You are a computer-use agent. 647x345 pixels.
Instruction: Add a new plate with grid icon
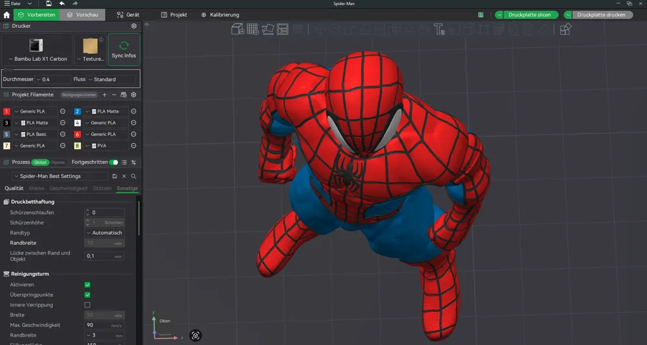point(252,29)
